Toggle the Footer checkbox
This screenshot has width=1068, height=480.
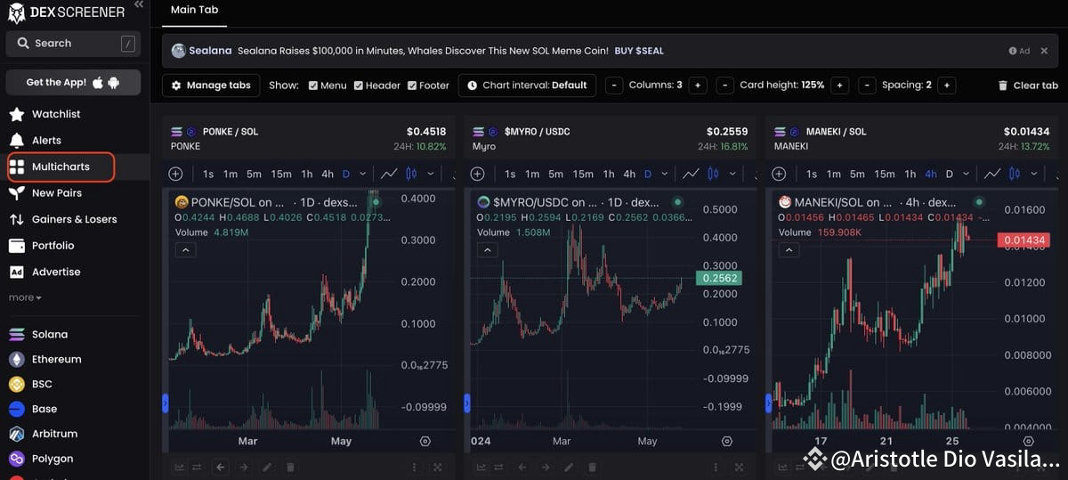tap(411, 85)
